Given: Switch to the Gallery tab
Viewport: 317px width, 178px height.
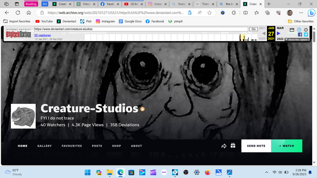Looking at the screenshot, I should tap(44, 146).
